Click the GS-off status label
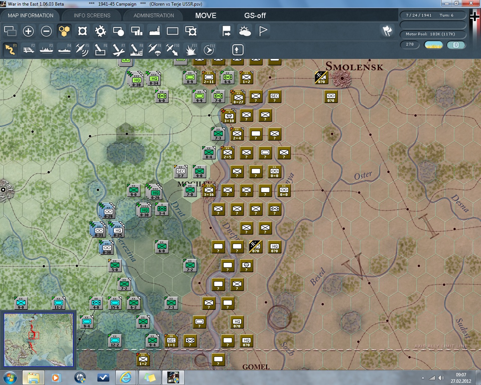 [255, 15]
